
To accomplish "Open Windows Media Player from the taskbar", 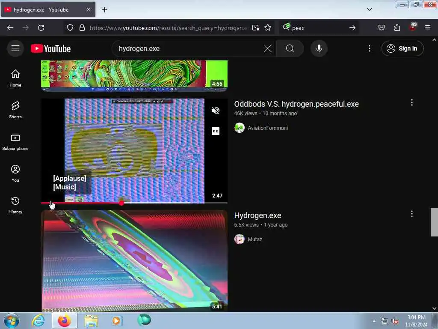I will (116, 320).
